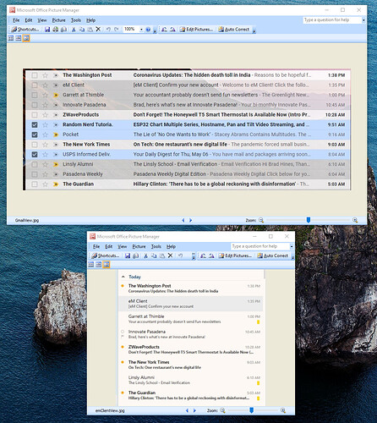Screen dimensions: 377x423
Task: Click zoom-out magnifier in GmailView status bar
Action: click(x=261, y=220)
